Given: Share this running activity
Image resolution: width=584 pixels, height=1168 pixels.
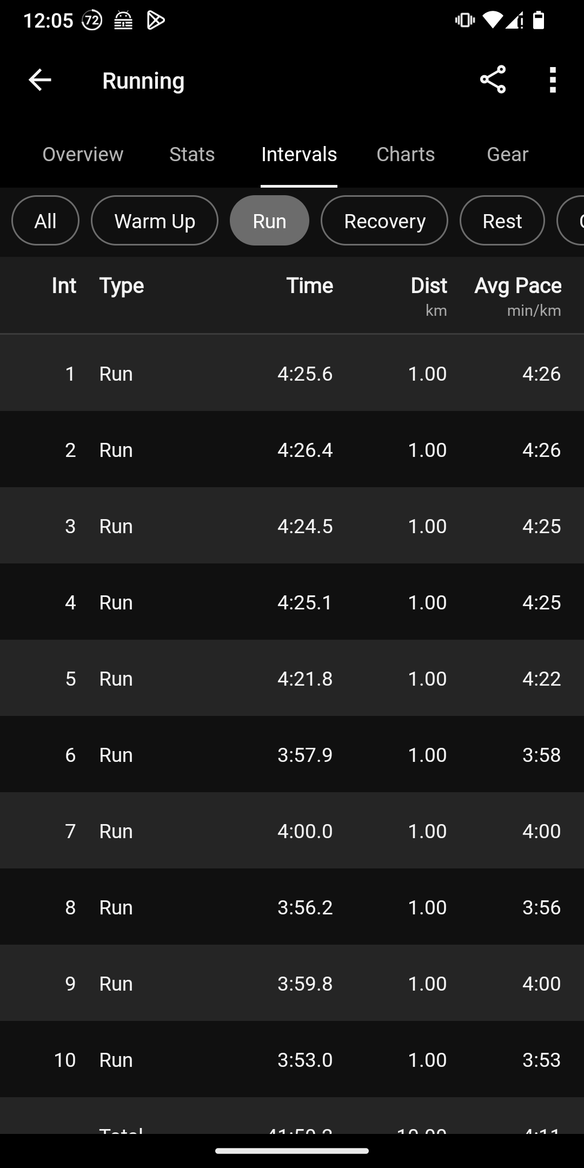Looking at the screenshot, I should 493,80.
